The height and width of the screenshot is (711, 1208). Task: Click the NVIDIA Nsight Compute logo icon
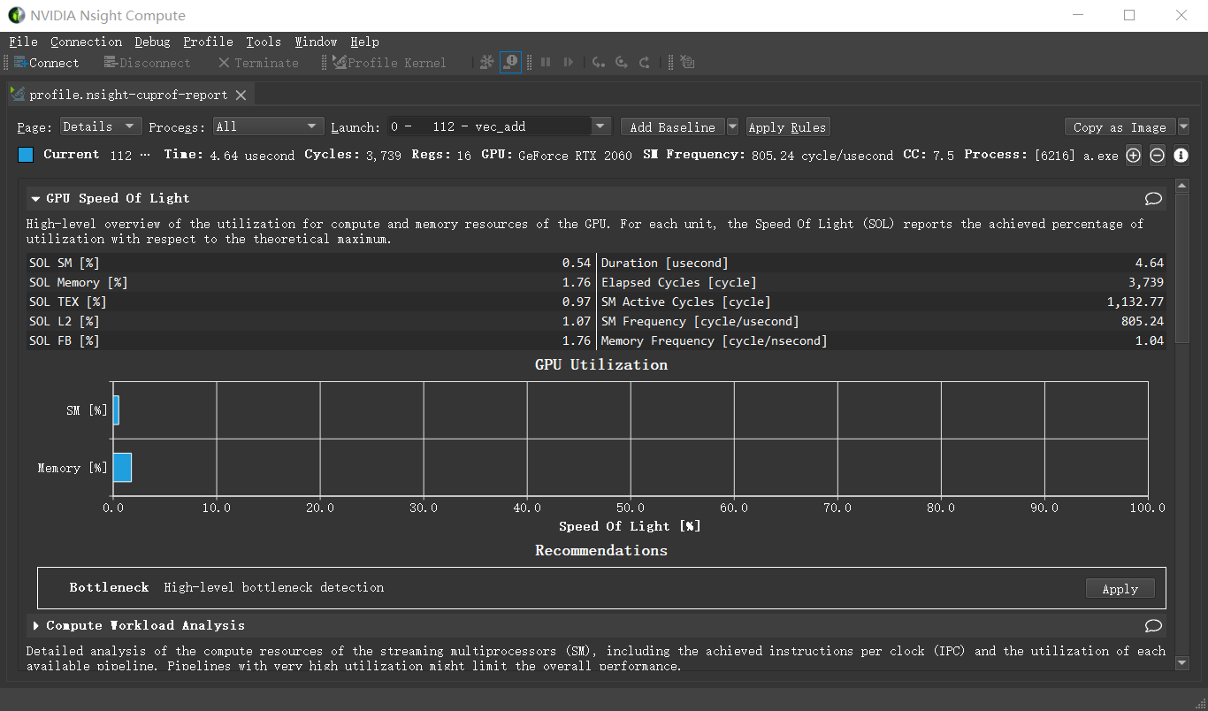[17, 15]
